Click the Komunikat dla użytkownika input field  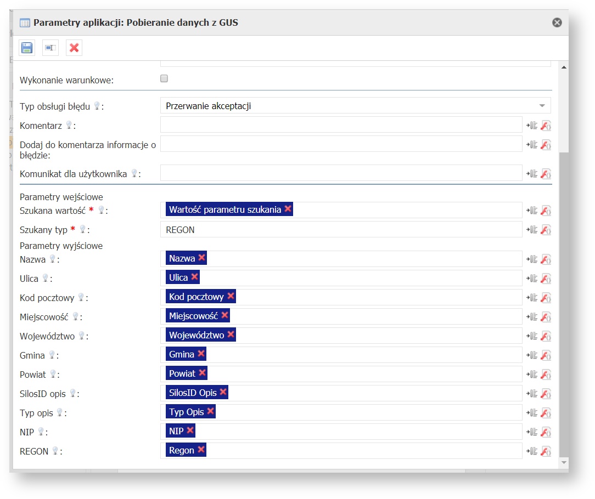(x=340, y=173)
